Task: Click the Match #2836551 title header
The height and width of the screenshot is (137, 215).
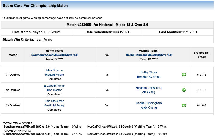Action: coord(107,25)
